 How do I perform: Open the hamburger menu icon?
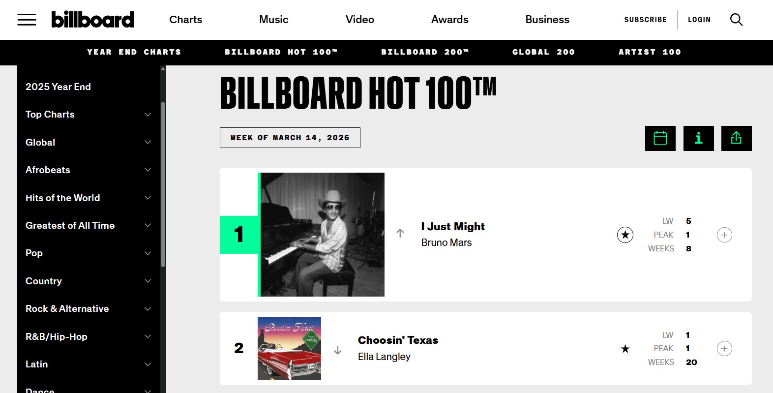pyautogui.click(x=27, y=20)
